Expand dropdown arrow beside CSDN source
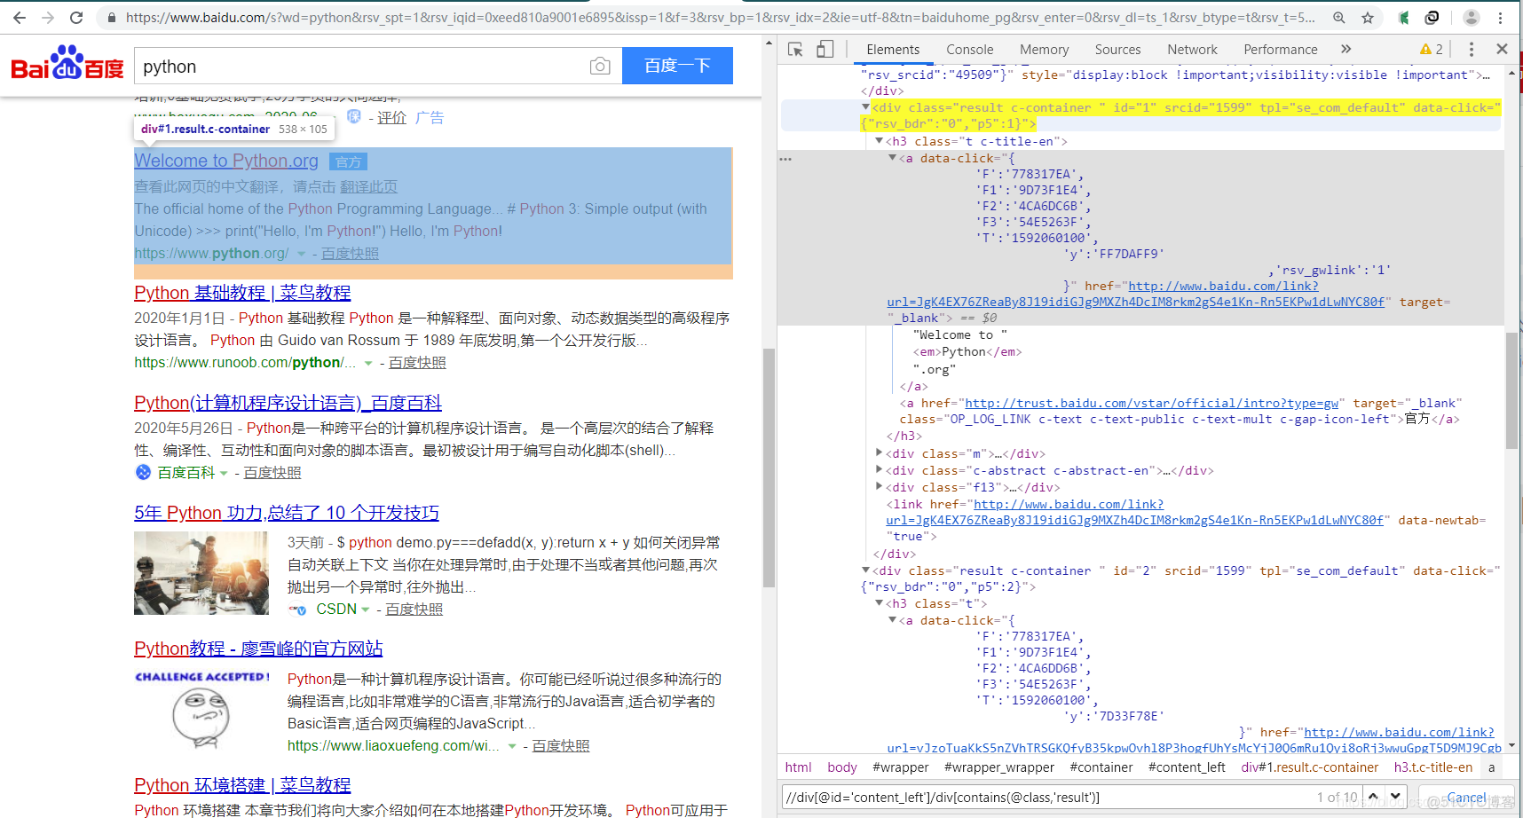The height and width of the screenshot is (818, 1523). [365, 610]
